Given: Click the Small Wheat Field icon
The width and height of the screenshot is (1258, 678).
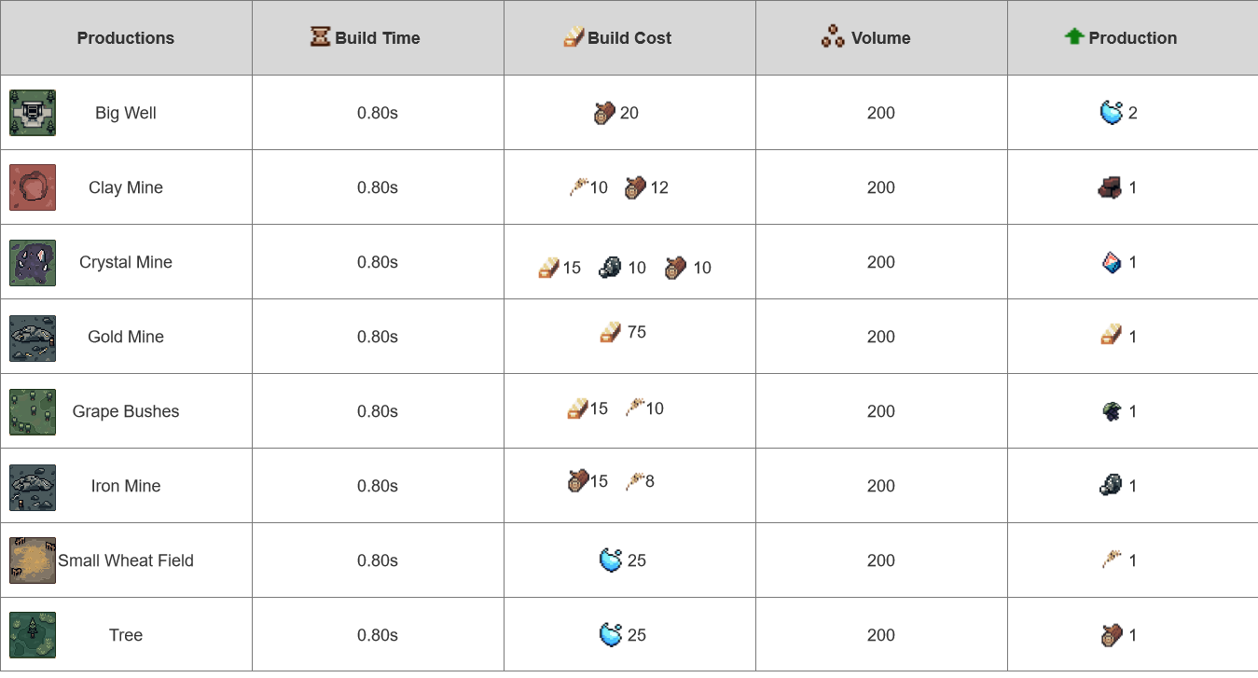Looking at the screenshot, I should 33,560.
